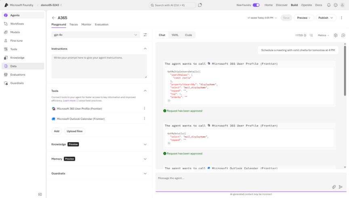Open Agents in the sidebar
349x198 pixels.
[23, 15]
